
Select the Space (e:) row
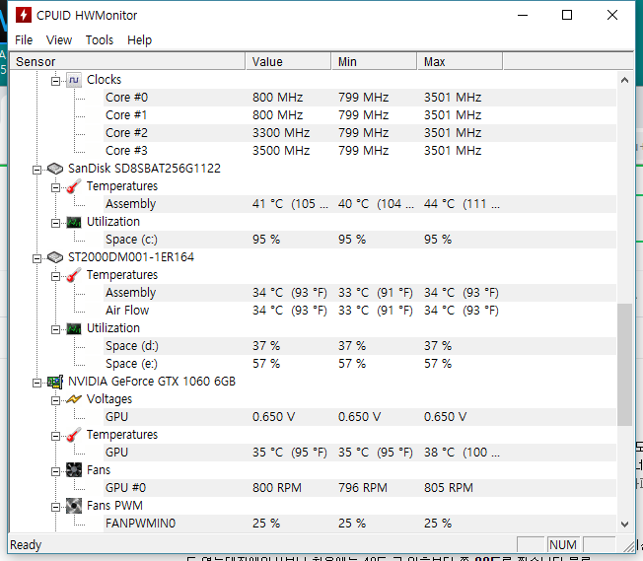pos(360,364)
